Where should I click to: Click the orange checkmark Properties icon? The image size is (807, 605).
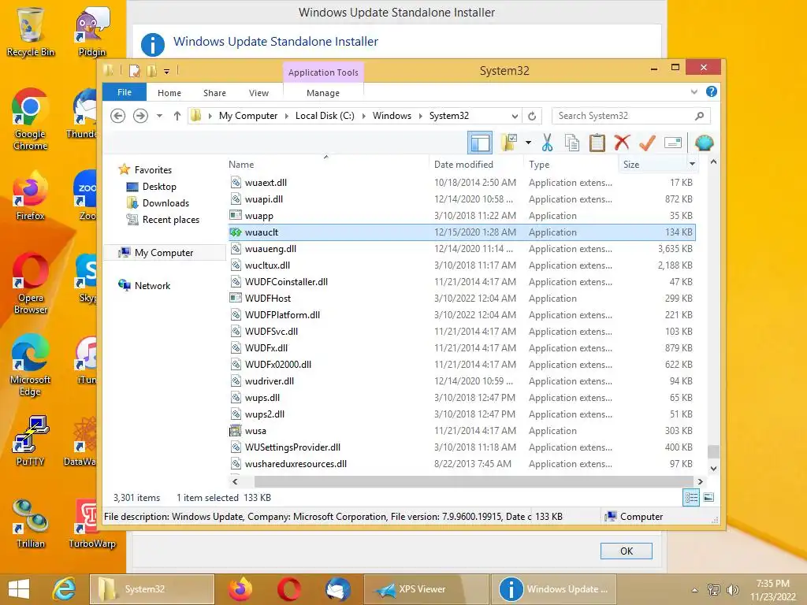click(x=647, y=143)
